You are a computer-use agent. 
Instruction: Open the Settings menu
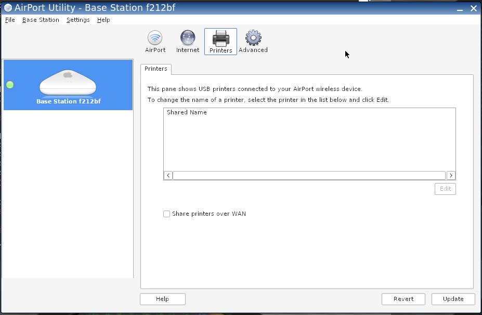coord(78,20)
